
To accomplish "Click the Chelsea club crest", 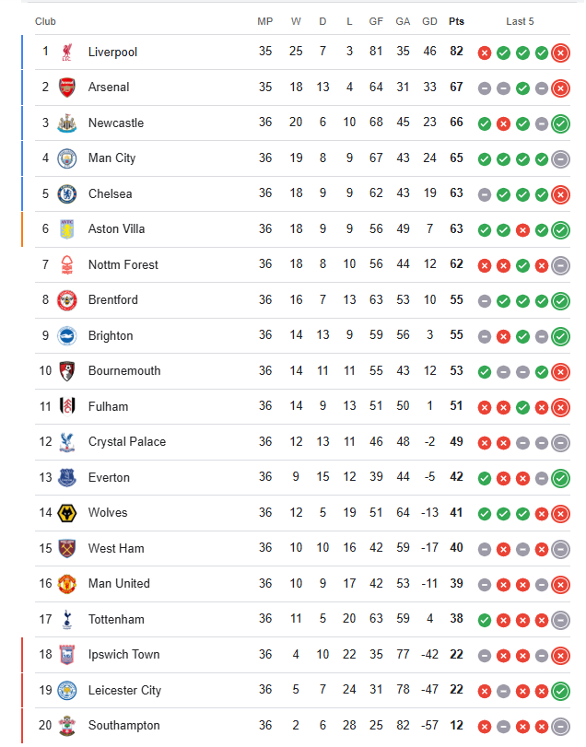I will tap(67, 194).
